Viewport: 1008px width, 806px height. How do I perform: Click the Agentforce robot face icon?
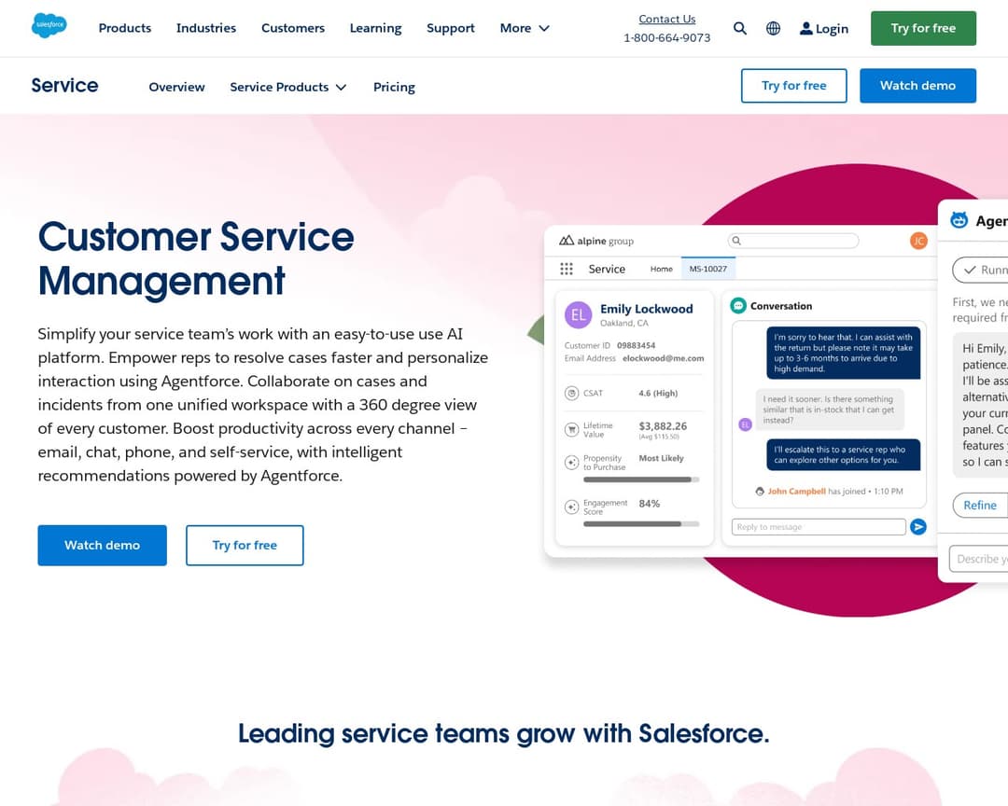[x=959, y=220]
